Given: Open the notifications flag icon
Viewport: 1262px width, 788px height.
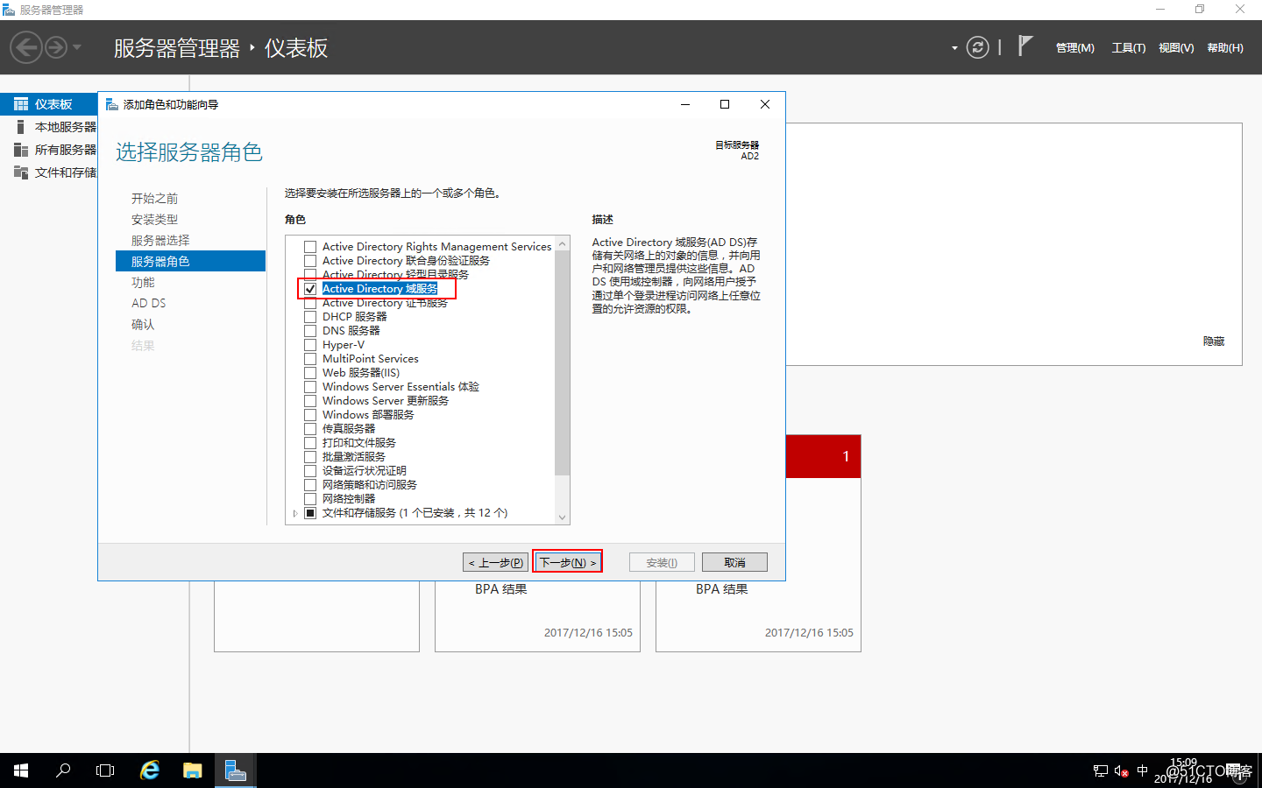Looking at the screenshot, I should click(x=1024, y=46).
